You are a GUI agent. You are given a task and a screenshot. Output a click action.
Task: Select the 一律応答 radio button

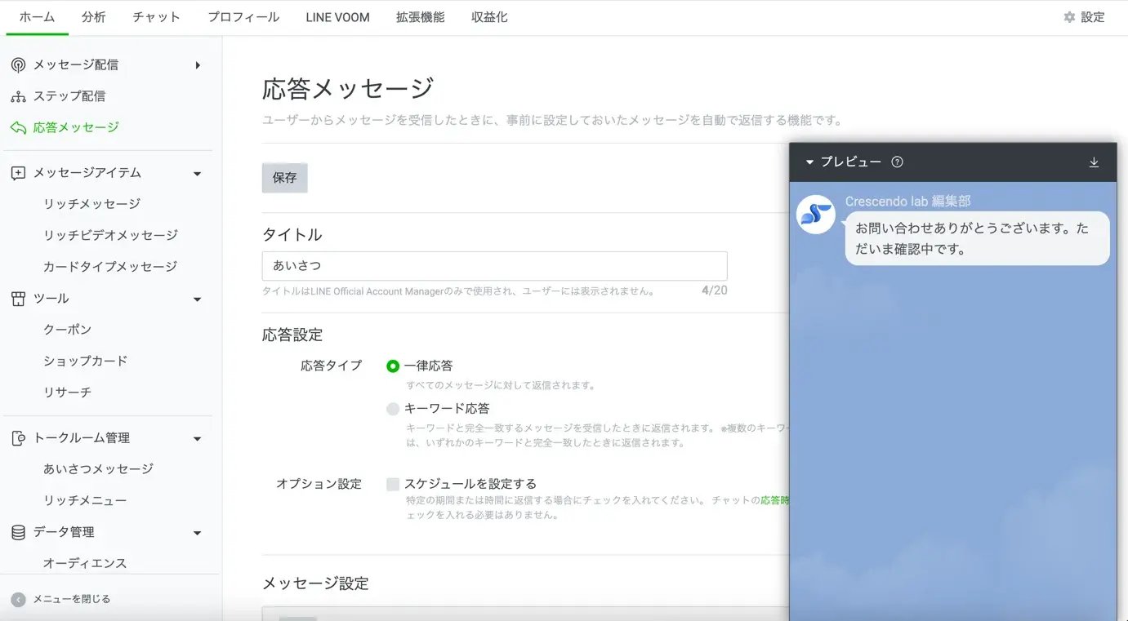393,366
